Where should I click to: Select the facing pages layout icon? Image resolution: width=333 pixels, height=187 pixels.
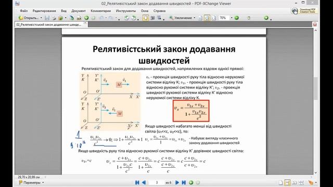294,182
